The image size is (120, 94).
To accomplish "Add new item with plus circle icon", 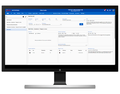I will 23,17.
